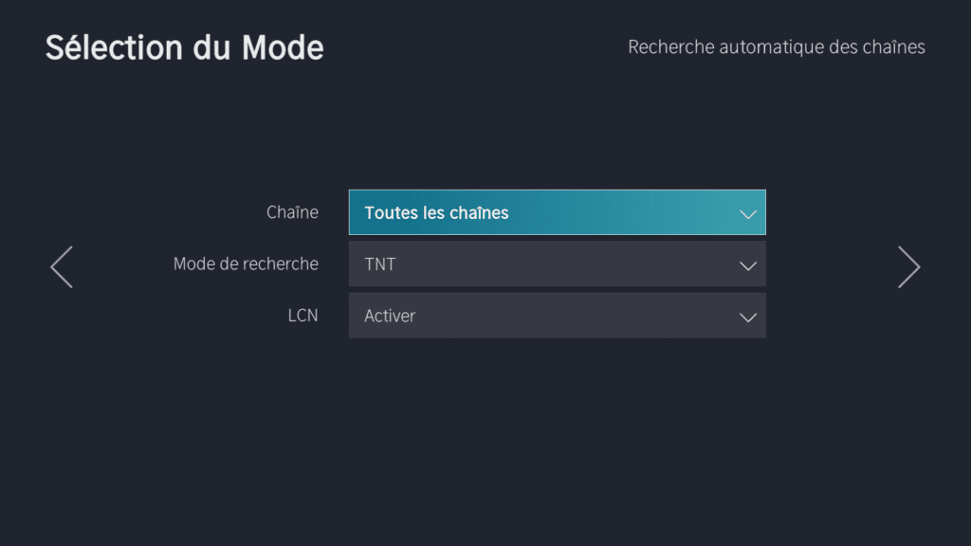The width and height of the screenshot is (971, 546).
Task: Click the word 'Sélection' in the title
Action: 107,47
